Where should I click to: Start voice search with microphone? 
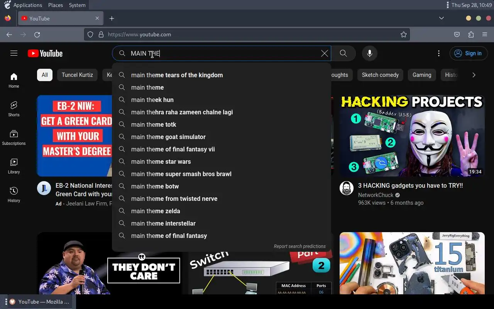370,53
